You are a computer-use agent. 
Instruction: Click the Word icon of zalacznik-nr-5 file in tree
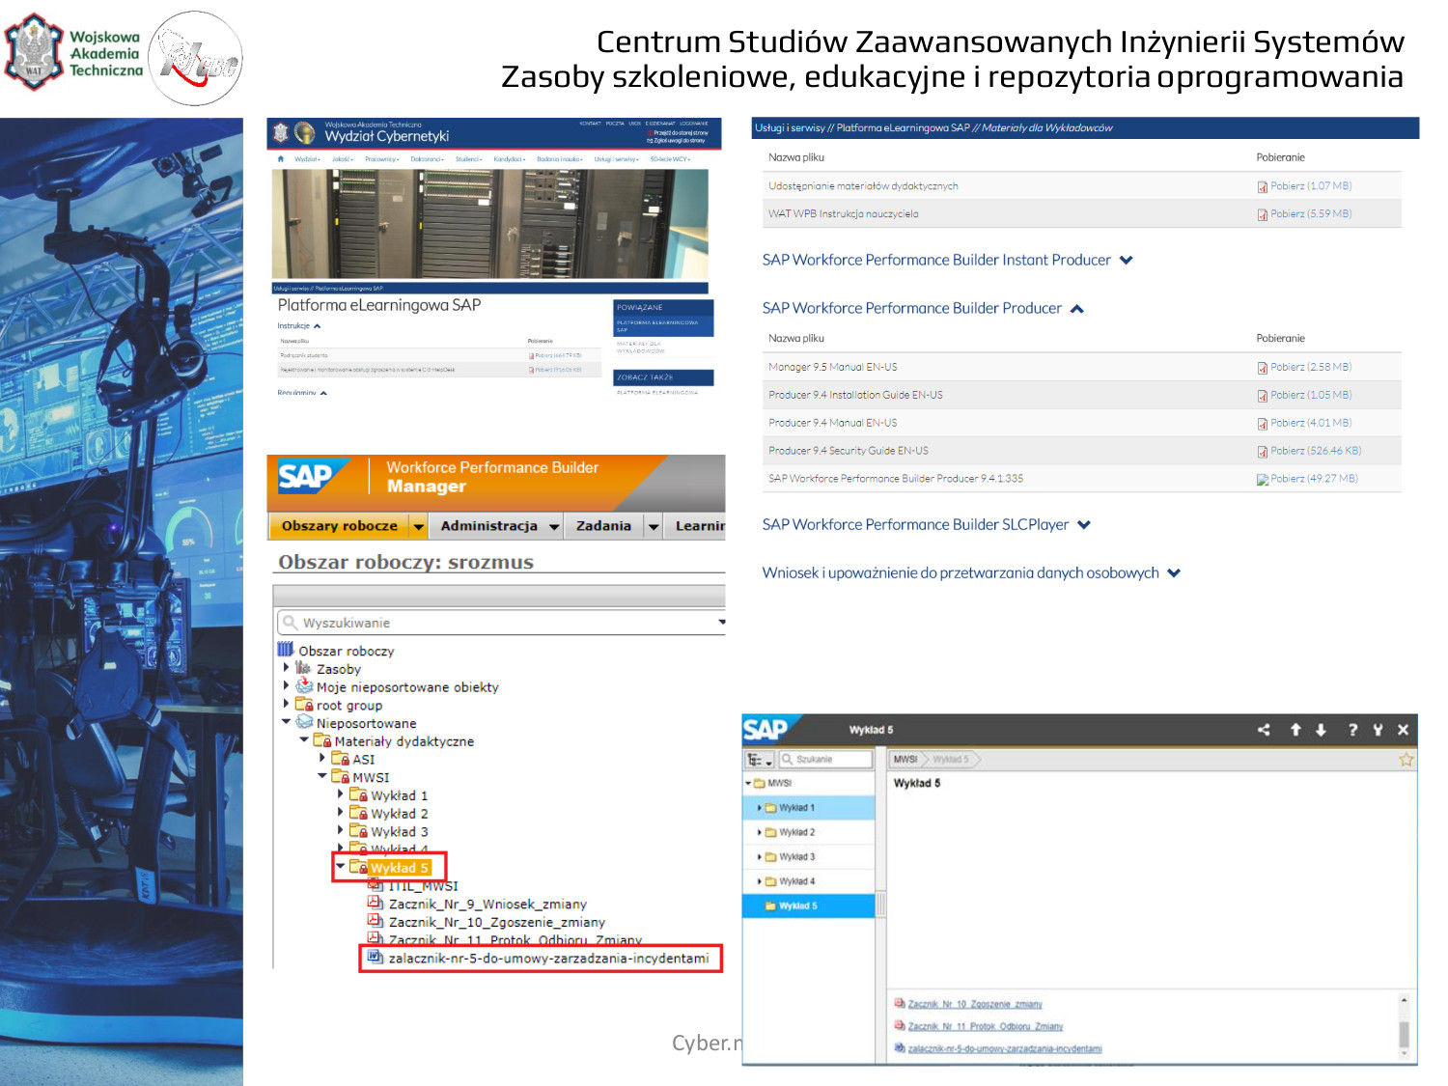pyautogui.click(x=375, y=958)
